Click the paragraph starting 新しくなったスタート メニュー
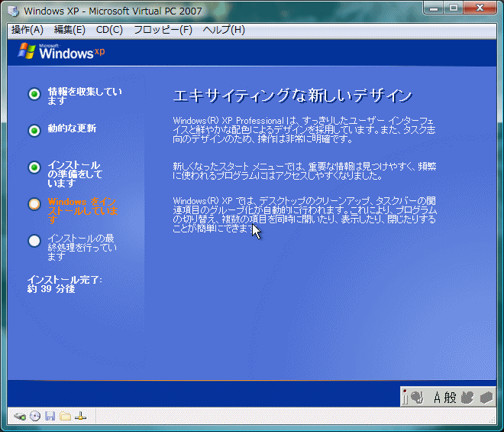This screenshot has height=432, width=504. coord(305,171)
